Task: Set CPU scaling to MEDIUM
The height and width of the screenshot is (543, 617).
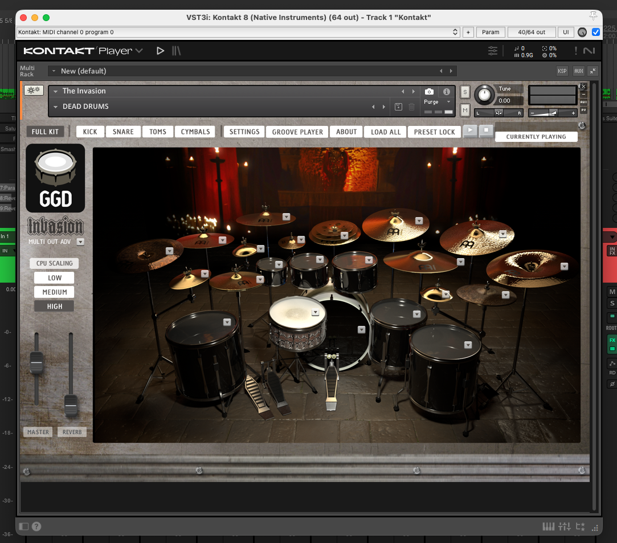Action: click(x=54, y=292)
